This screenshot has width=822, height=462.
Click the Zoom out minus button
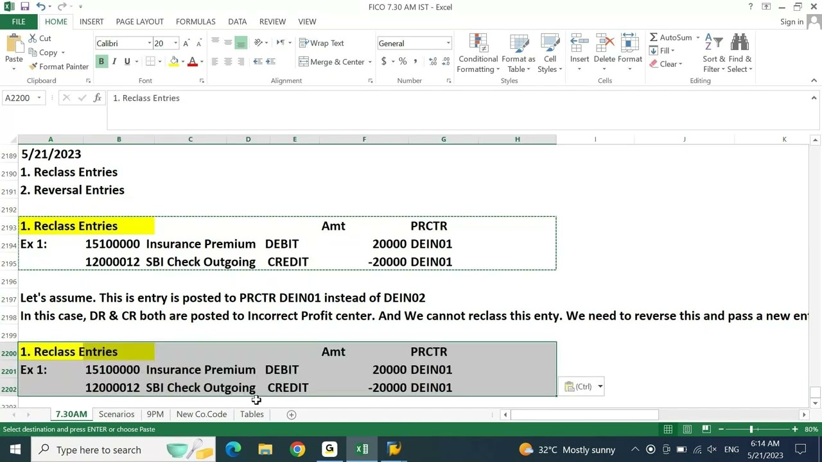tap(721, 429)
